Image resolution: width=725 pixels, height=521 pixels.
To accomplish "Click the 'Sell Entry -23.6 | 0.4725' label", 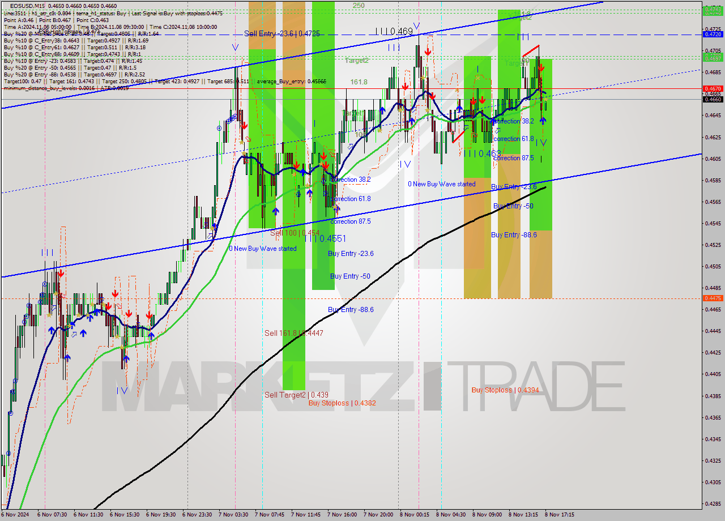I will pos(282,33).
